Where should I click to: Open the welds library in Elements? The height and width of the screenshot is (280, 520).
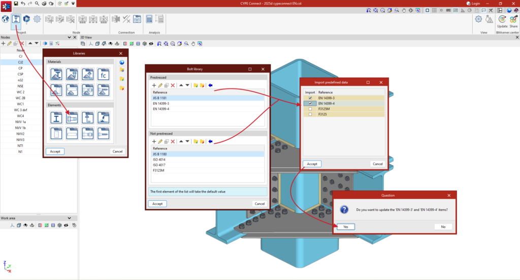(x=104, y=118)
